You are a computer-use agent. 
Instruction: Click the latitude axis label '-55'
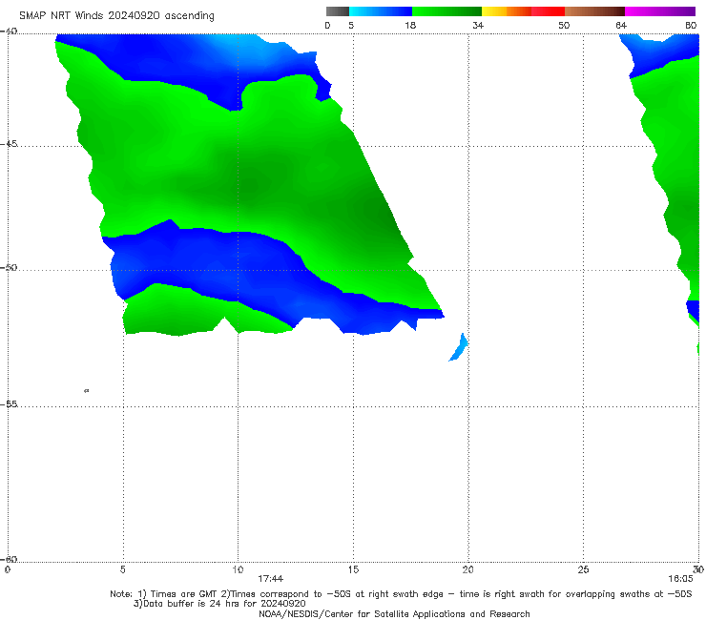[9, 403]
